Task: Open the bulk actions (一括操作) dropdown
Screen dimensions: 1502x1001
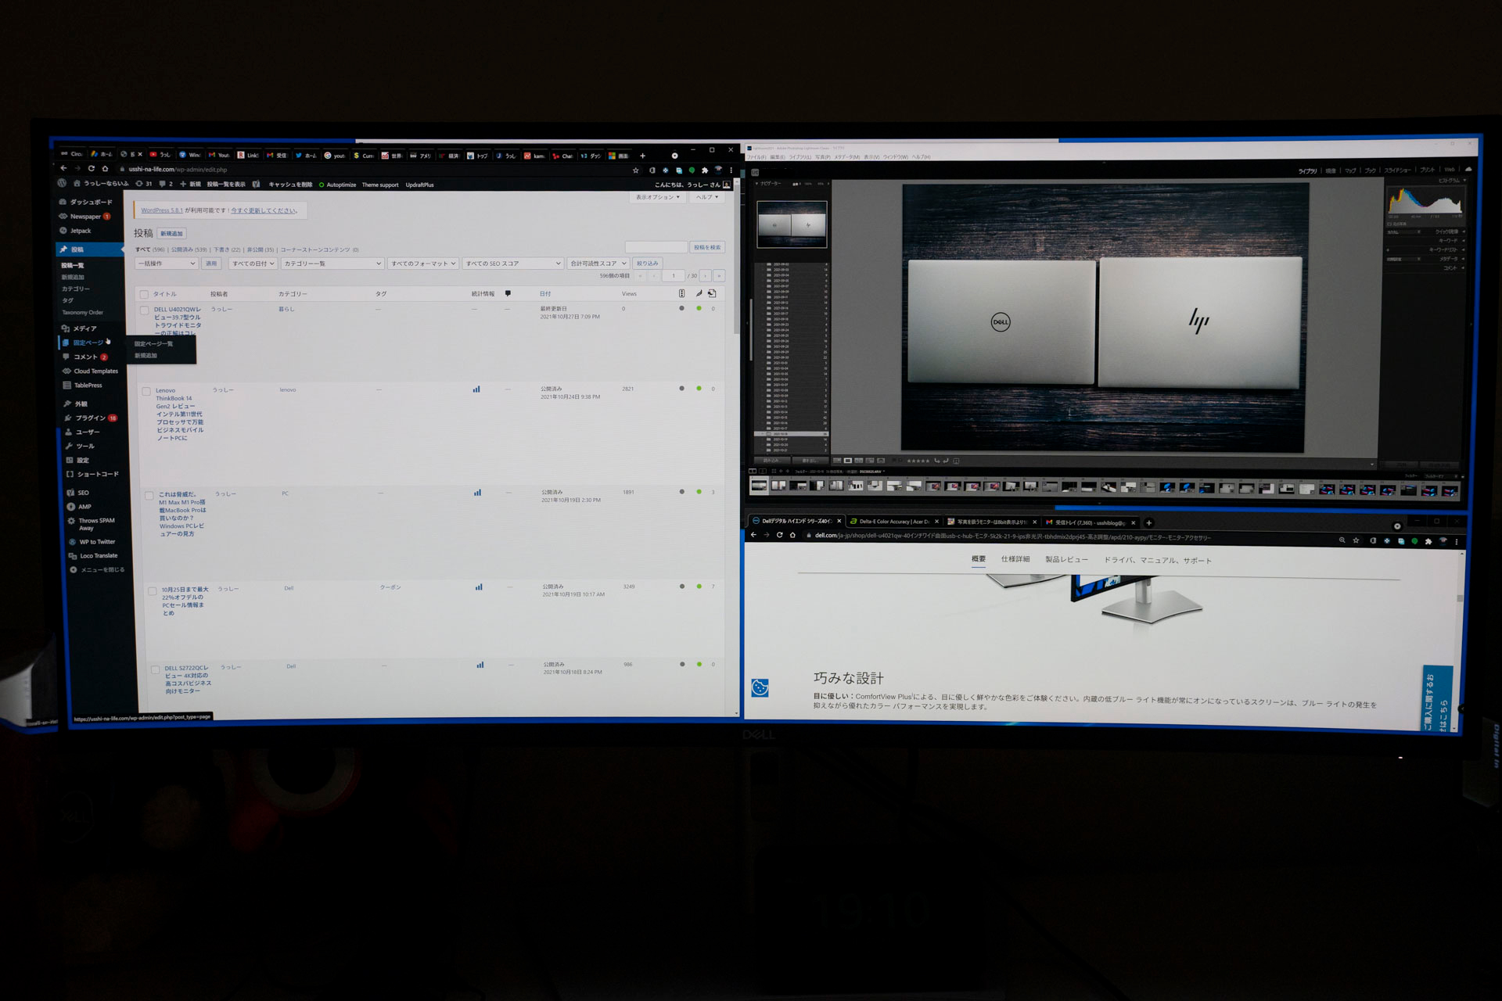Action: tap(167, 264)
